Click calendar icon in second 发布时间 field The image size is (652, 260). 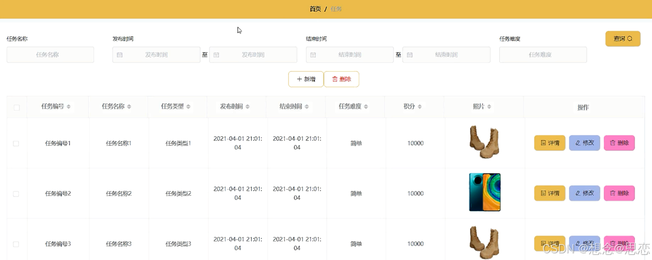(217, 55)
